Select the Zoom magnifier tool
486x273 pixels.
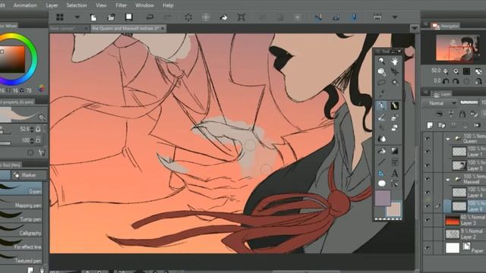pos(381,61)
